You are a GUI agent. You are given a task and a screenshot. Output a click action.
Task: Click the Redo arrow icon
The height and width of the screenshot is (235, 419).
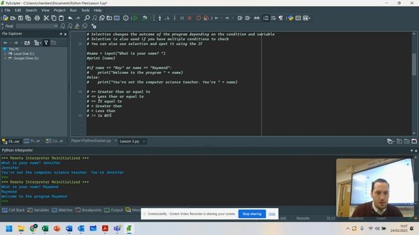78,18
